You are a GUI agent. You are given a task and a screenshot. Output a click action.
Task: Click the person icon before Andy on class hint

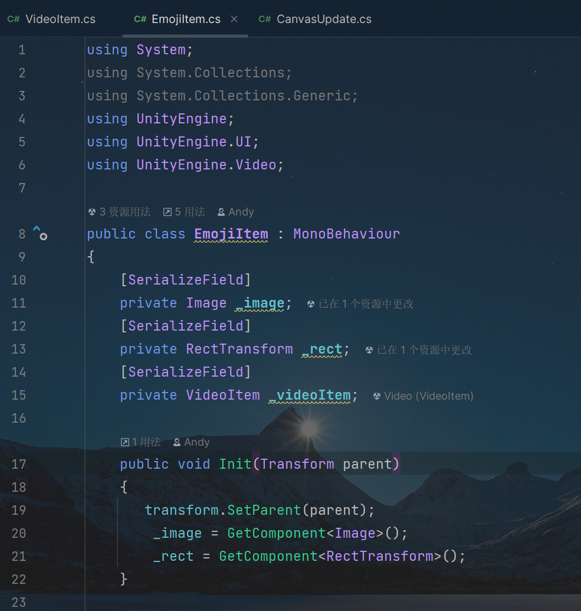point(221,211)
